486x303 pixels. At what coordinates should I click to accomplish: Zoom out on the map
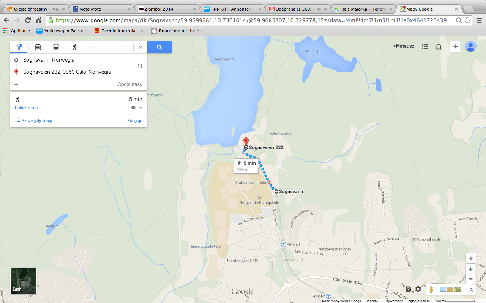[470, 279]
